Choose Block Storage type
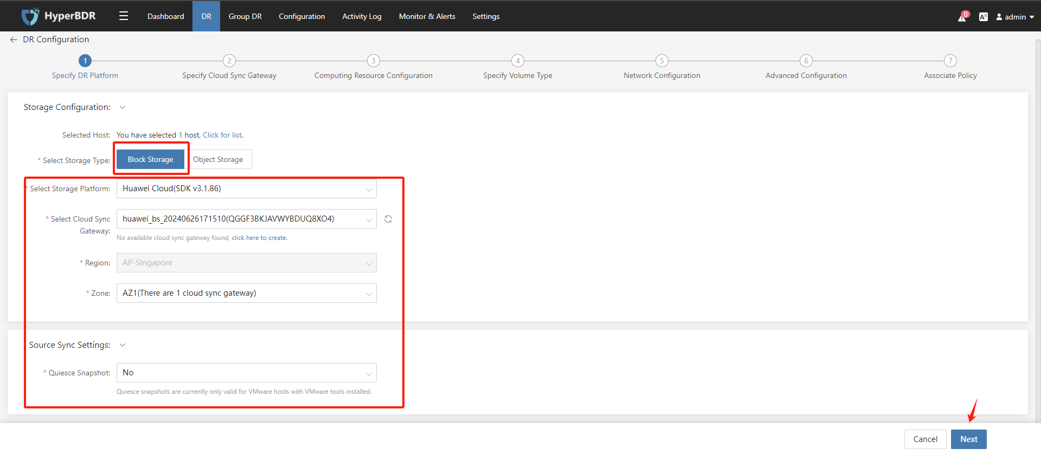Image resolution: width=1041 pixels, height=455 pixels. [x=151, y=159]
